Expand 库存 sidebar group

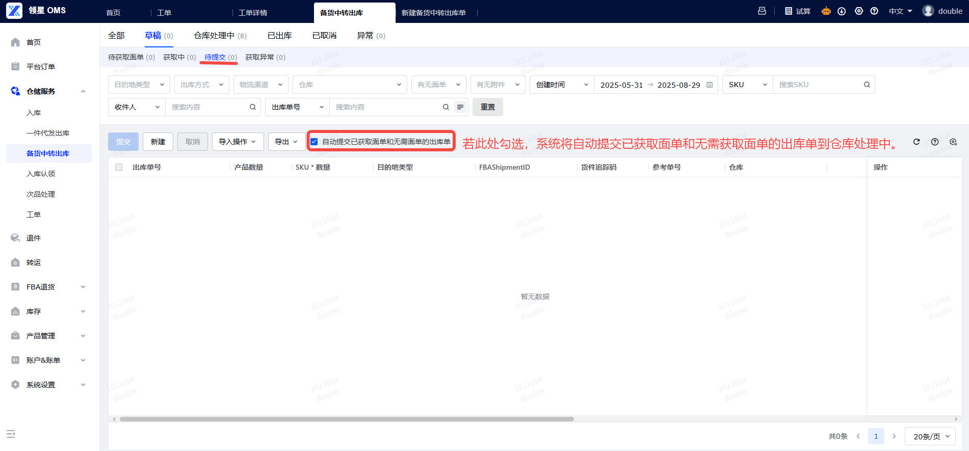coord(83,311)
